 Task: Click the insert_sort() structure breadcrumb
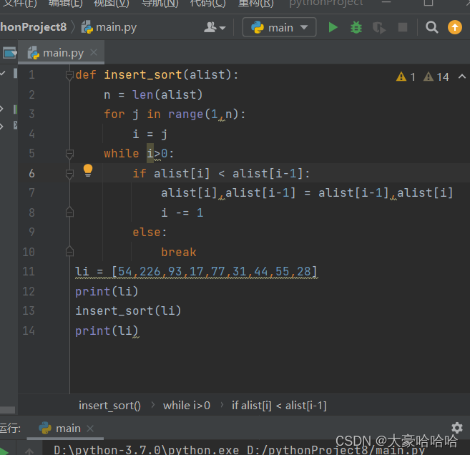point(109,406)
